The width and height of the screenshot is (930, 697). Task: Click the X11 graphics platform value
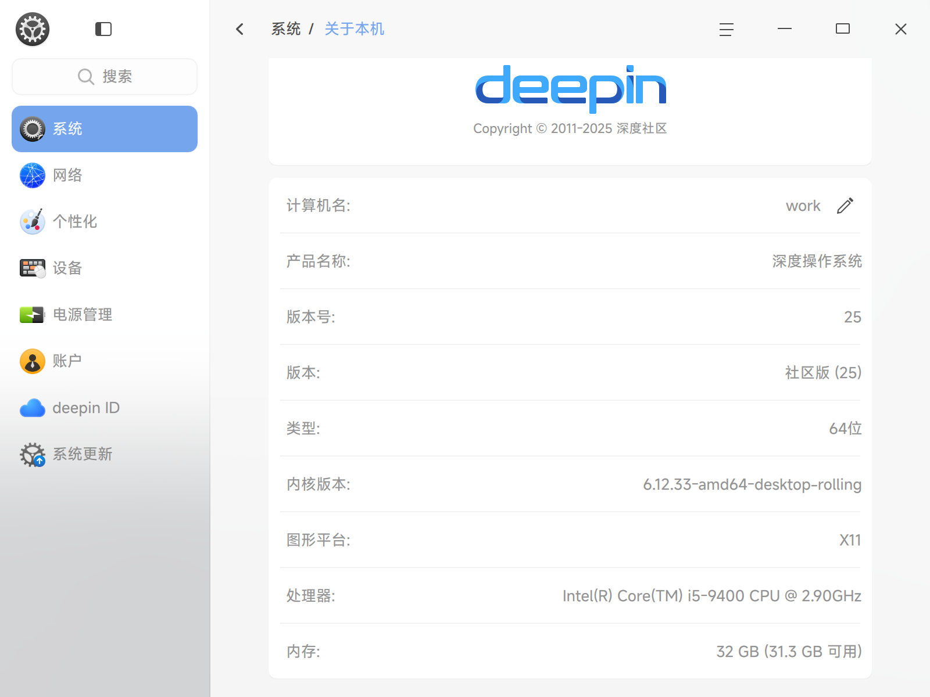(x=850, y=540)
